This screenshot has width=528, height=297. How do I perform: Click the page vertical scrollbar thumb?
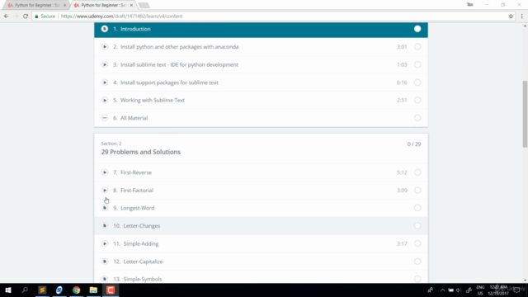point(525,114)
